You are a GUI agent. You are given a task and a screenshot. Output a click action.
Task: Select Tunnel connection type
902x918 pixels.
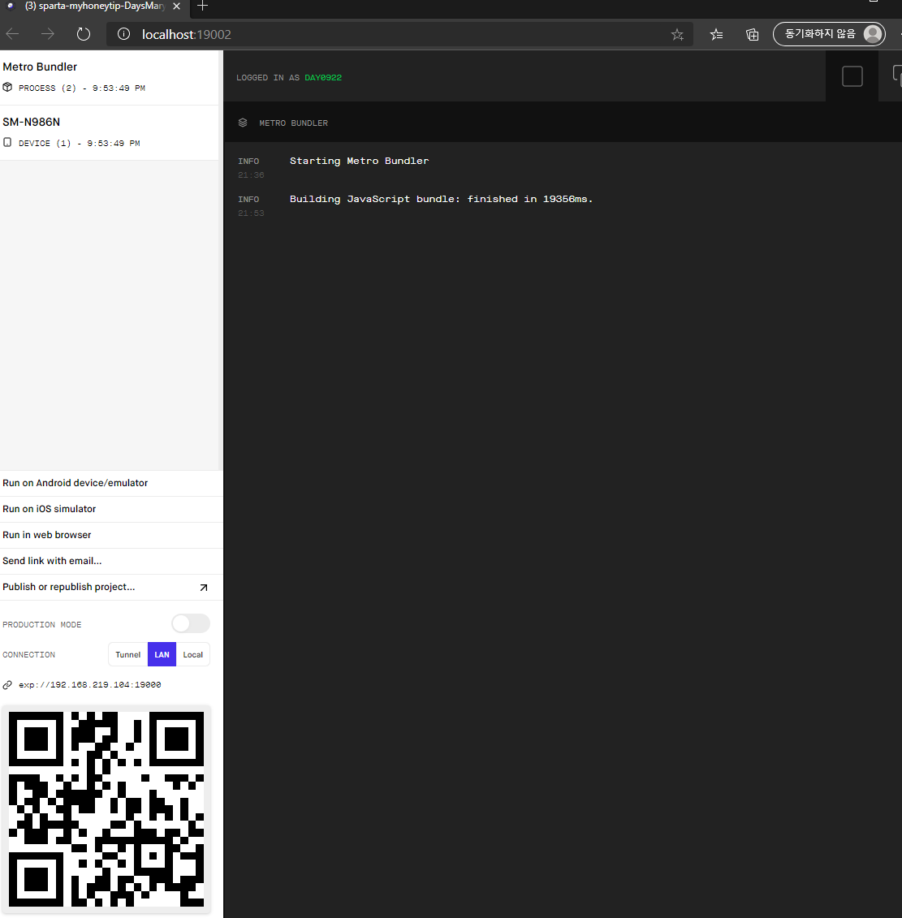coord(127,654)
